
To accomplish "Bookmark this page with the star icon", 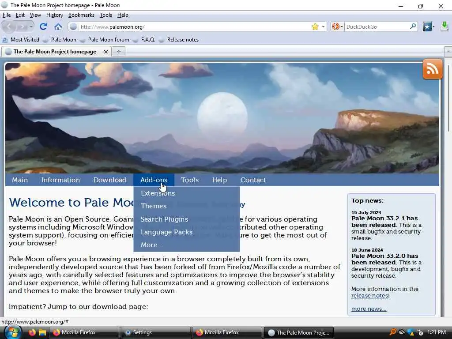I will pos(315,26).
